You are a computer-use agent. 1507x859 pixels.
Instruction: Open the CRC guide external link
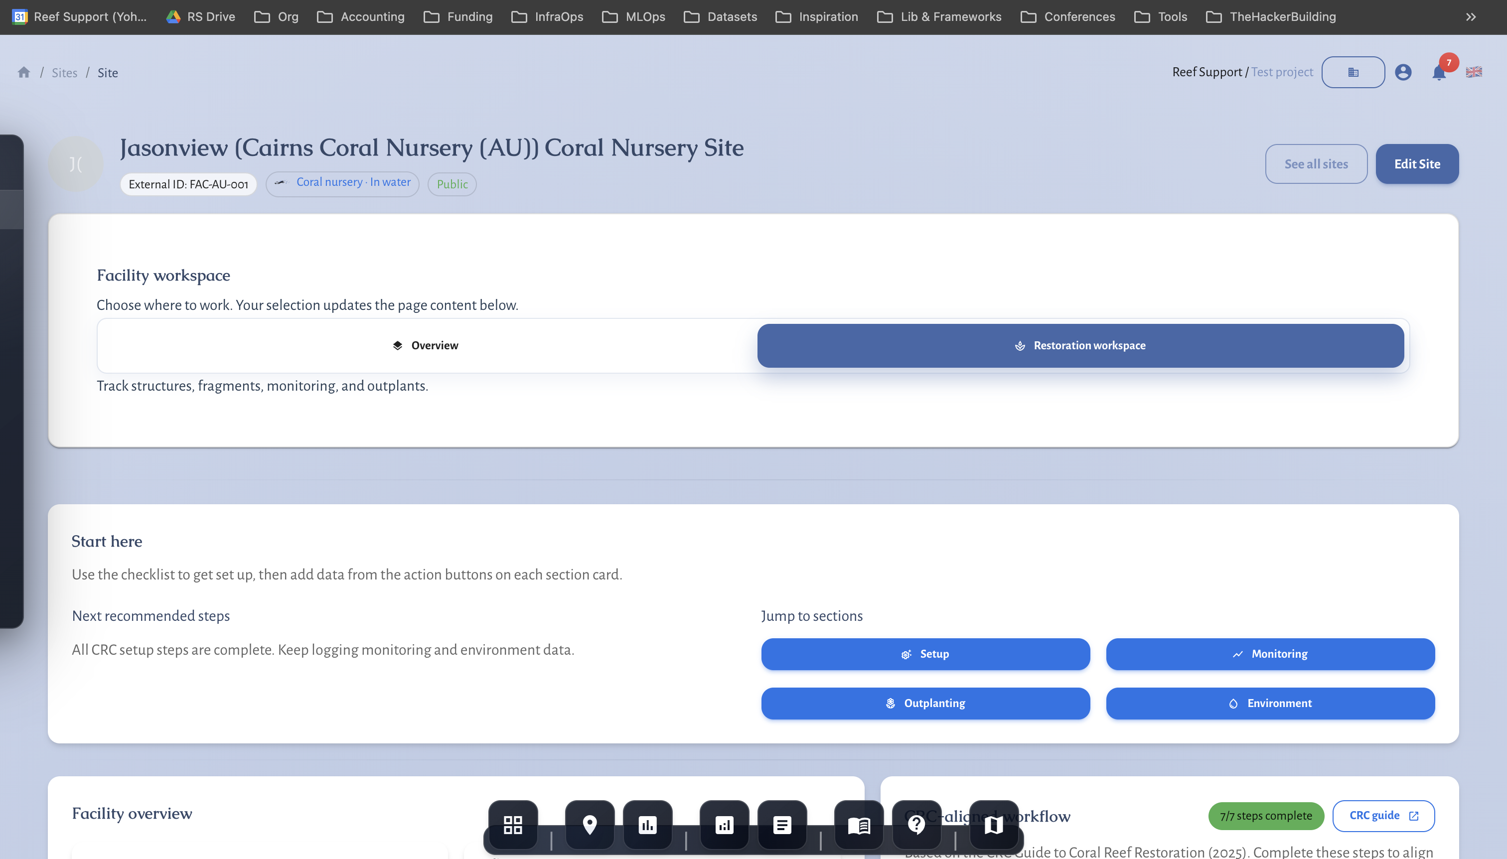[1383, 815]
